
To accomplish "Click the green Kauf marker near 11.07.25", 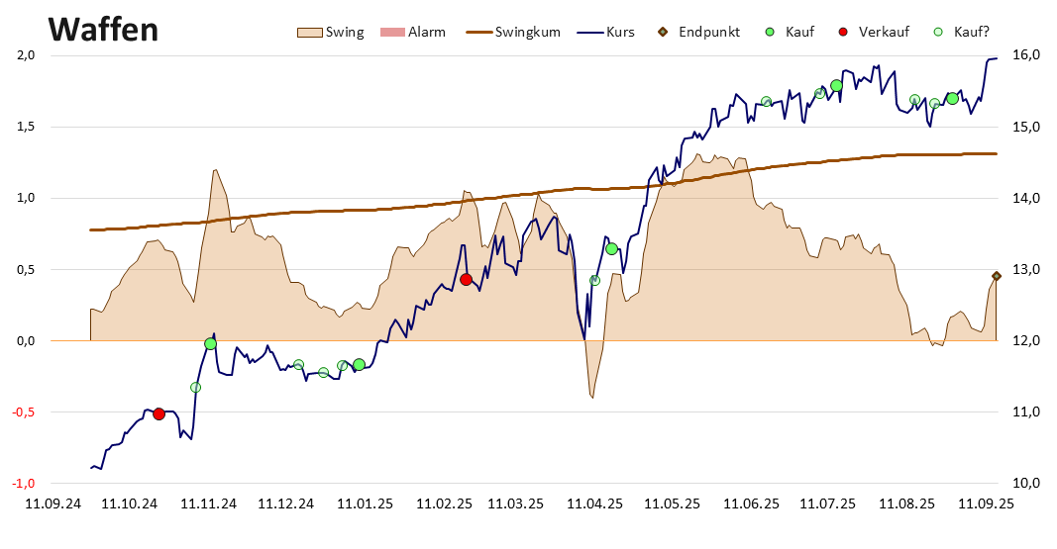I will 836,85.
